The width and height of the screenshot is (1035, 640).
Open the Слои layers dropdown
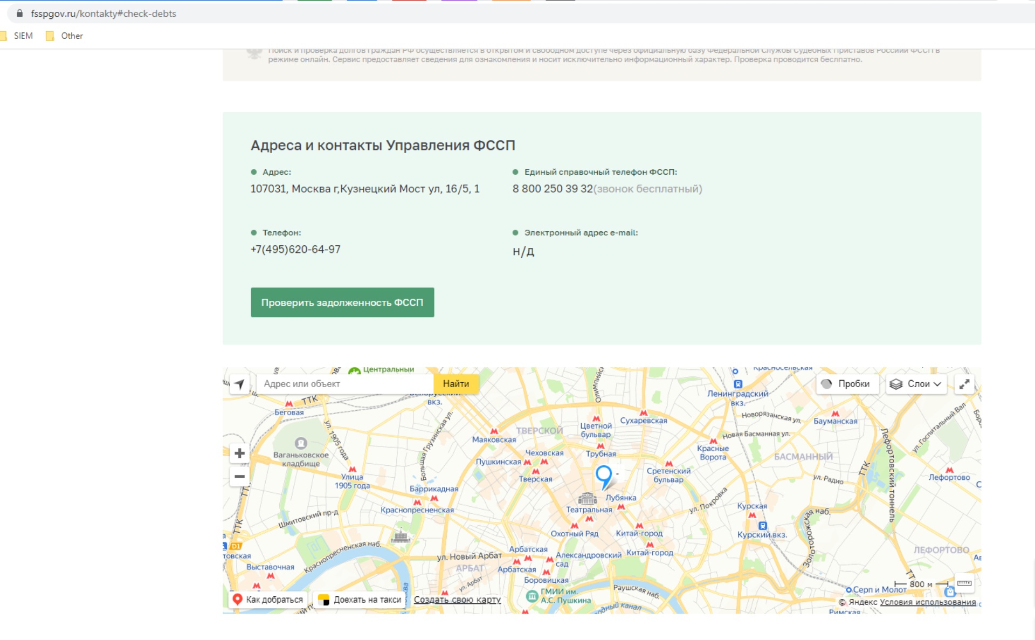(916, 384)
